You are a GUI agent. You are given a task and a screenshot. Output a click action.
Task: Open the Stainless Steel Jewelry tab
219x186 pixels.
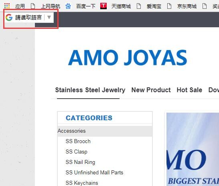(90, 90)
